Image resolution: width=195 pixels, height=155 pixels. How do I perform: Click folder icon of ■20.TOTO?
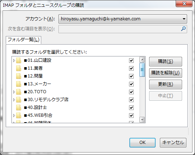pyautogui.click(x=19, y=92)
